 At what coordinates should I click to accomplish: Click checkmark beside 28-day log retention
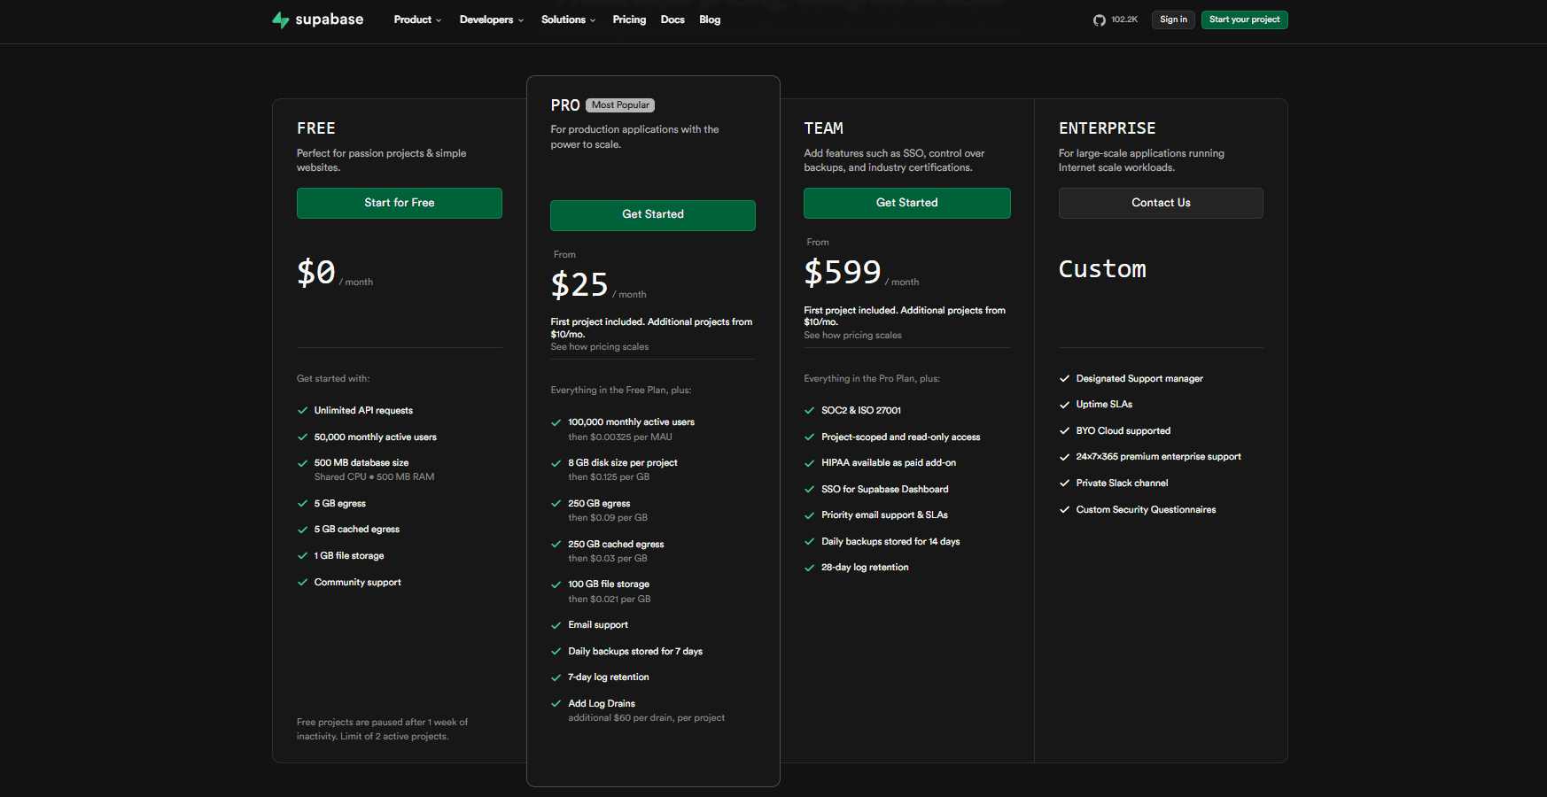click(809, 568)
